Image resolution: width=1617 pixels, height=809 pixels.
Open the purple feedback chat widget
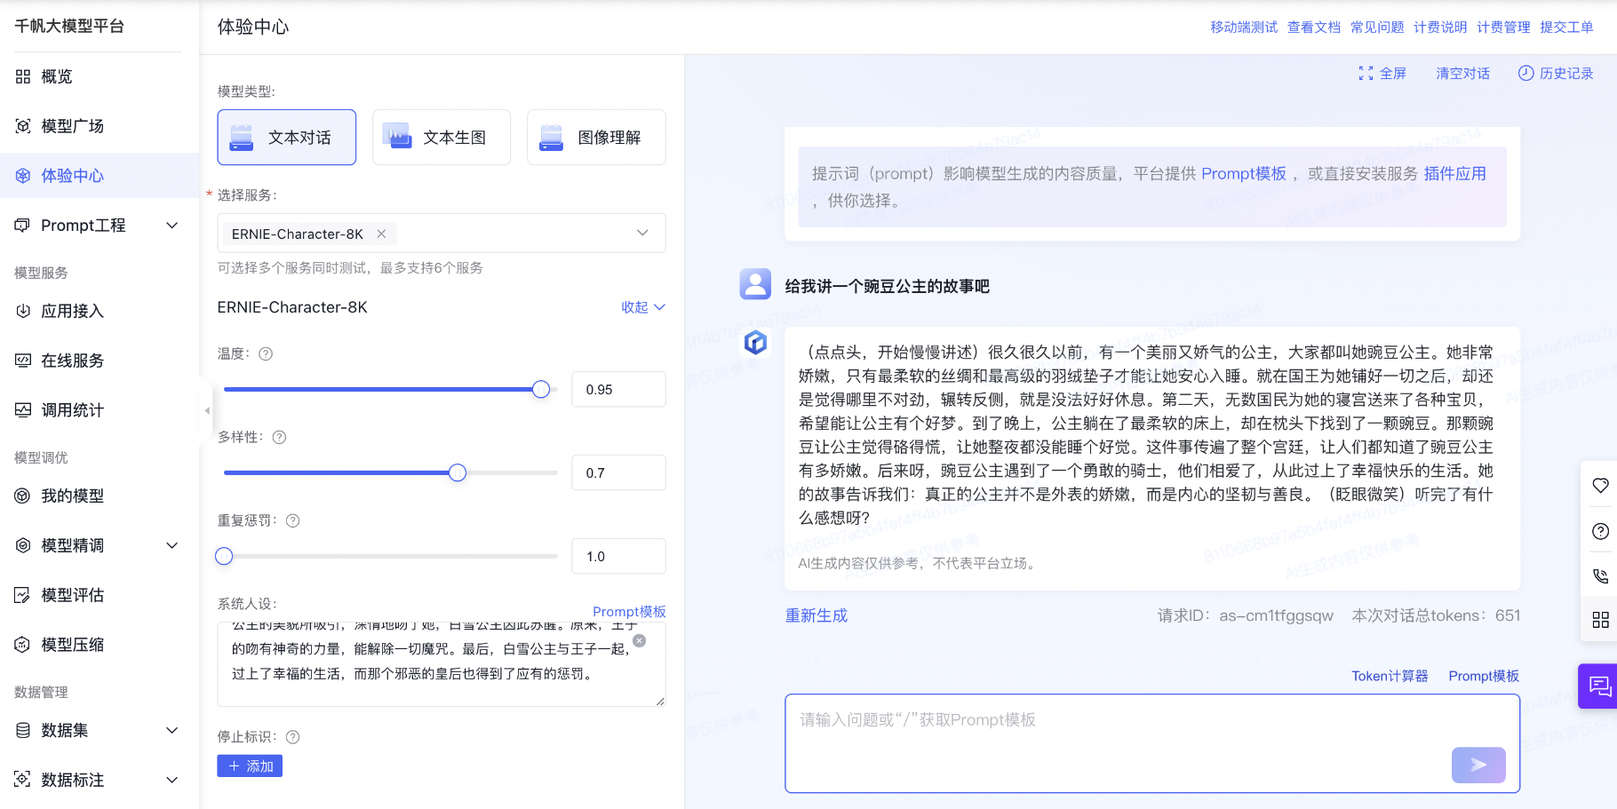coord(1598,686)
